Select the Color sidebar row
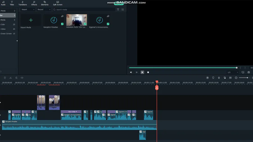This screenshot has height=142, width=253. pyautogui.click(x=8, y=24)
